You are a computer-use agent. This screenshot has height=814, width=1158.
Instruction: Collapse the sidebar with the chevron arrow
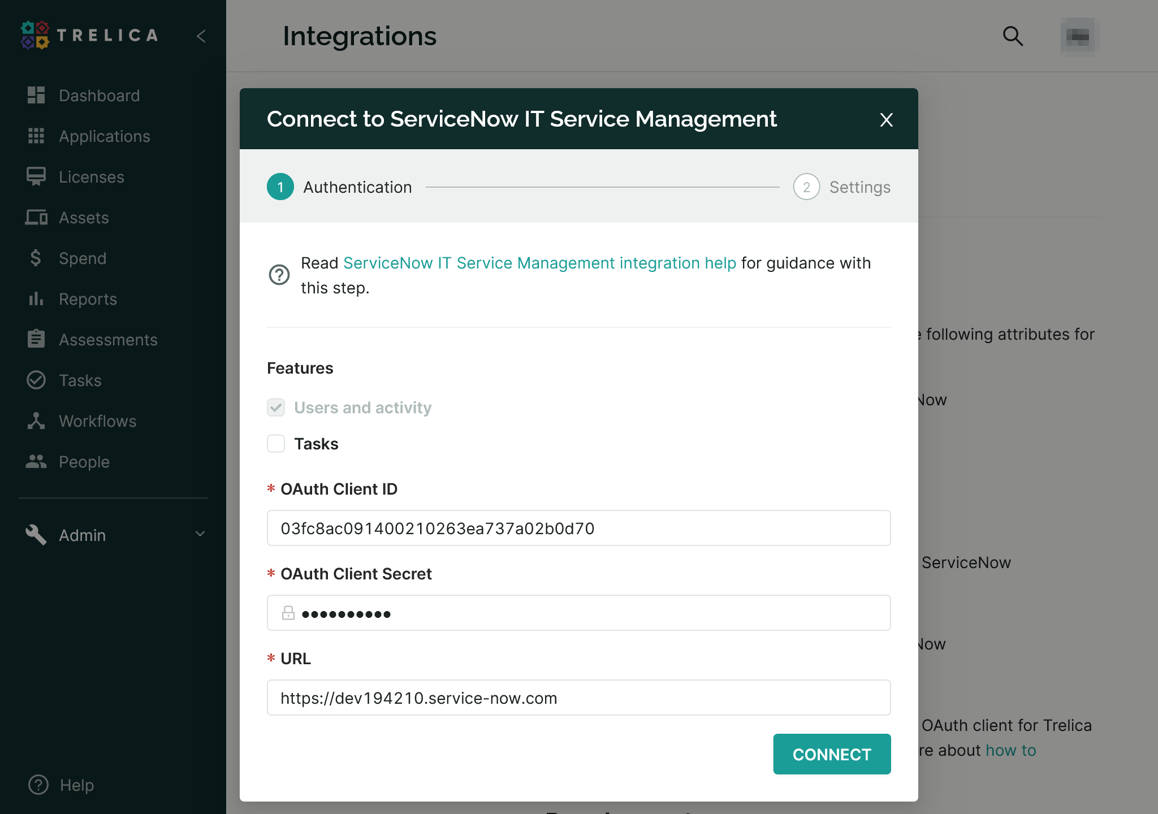click(201, 36)
